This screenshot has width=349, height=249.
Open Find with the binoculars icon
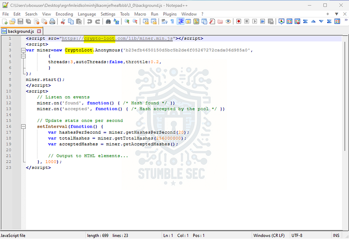click(x=108, y=21)
